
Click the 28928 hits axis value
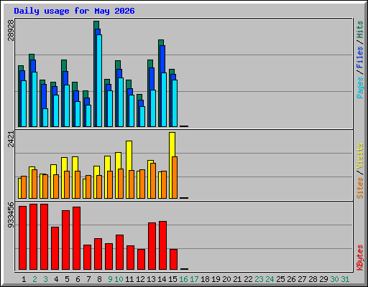(x=11, y=30)
